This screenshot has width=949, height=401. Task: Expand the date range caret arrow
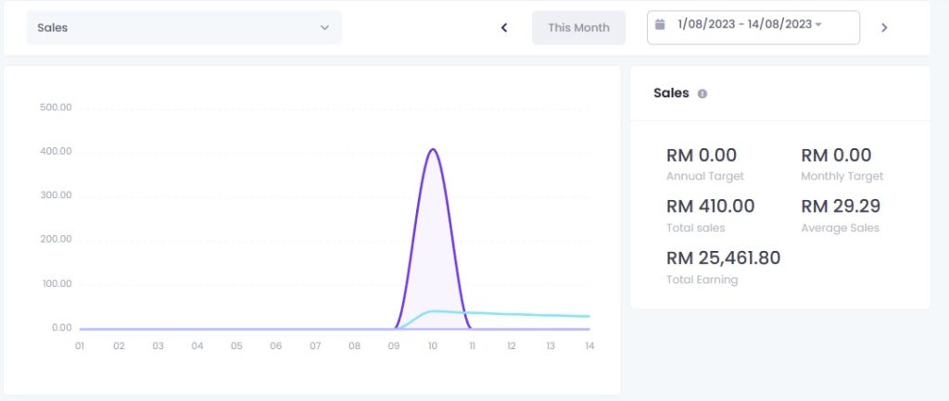[x=818, y=25]
